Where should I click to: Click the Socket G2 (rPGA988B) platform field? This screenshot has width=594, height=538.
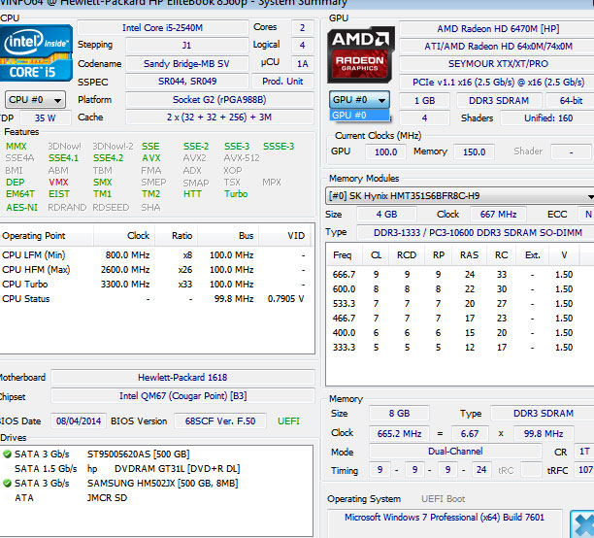pos(219,100)
